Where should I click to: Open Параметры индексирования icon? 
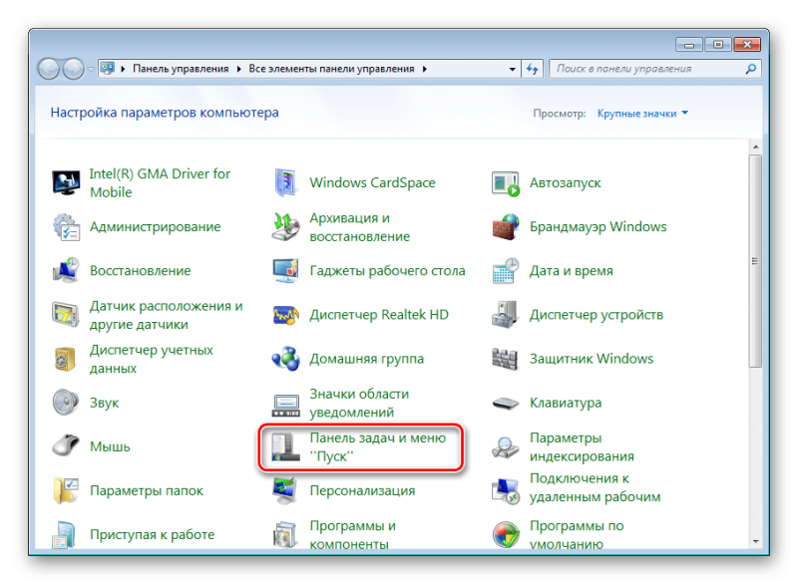point(506,447)
